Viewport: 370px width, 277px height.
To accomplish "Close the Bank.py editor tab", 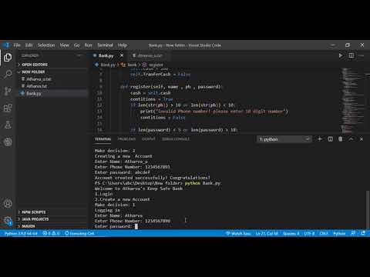I will [x=122, y=55].
